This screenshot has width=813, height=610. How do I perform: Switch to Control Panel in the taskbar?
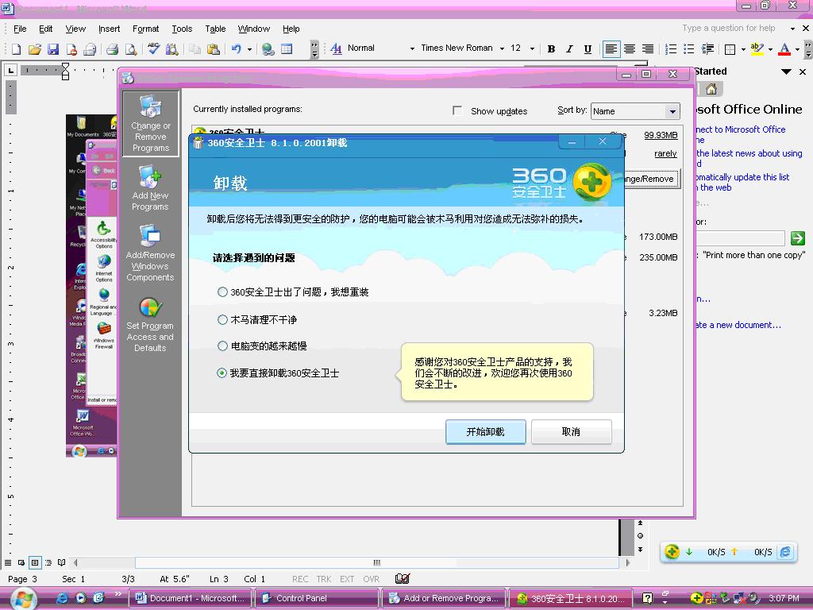tap(317, 598)
